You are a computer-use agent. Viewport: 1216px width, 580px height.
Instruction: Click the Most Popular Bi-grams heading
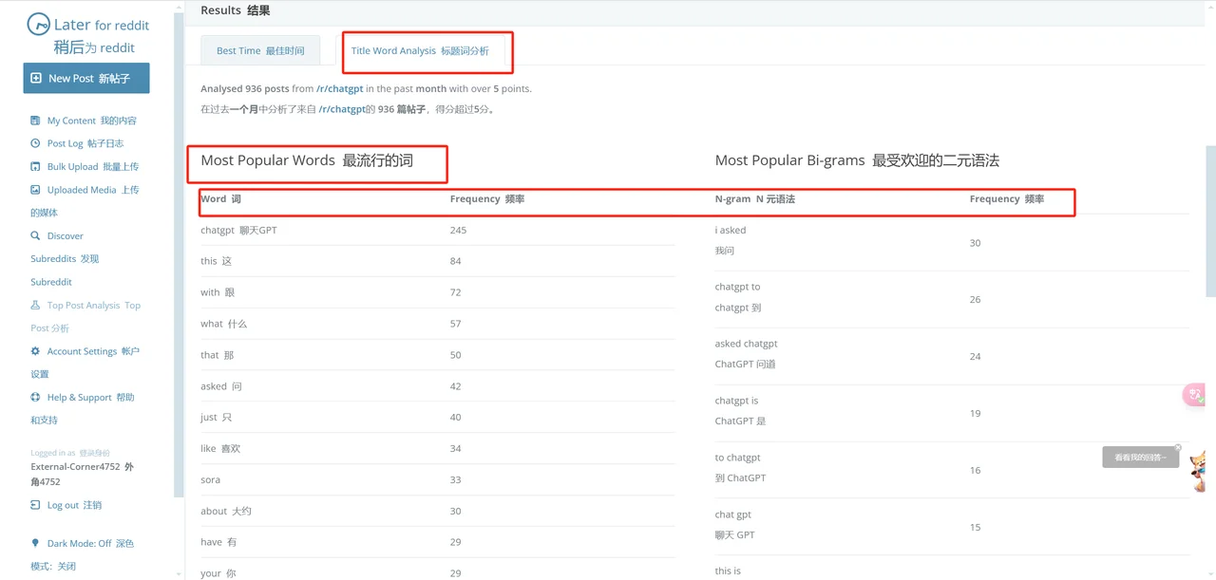857,160
